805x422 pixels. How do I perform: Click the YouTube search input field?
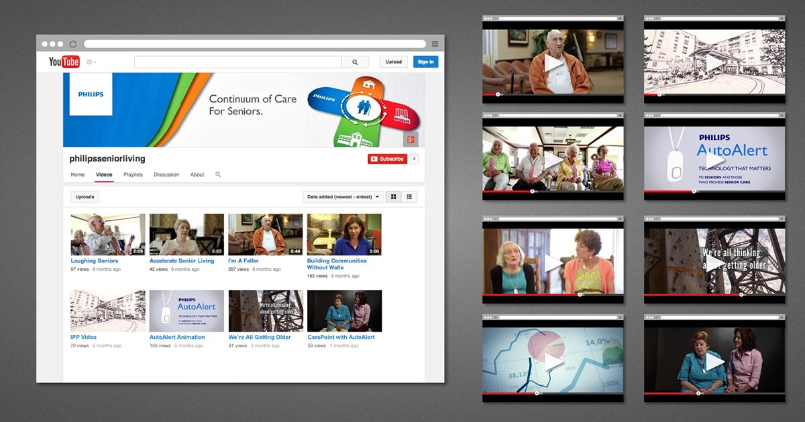click(237, 62)
